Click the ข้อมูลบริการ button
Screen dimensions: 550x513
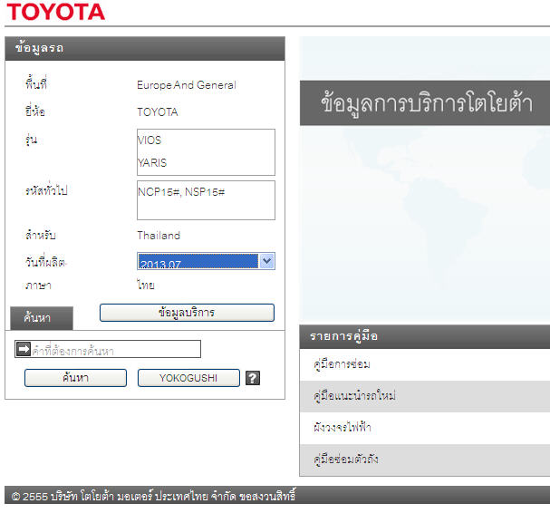(x=187, y=313)
